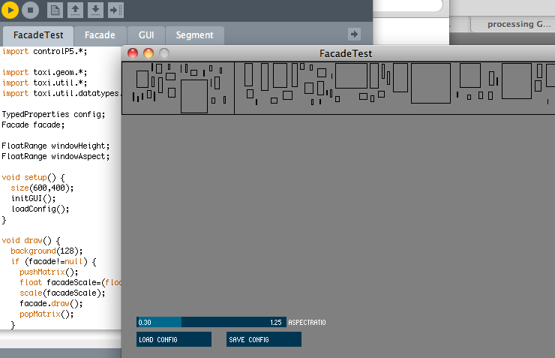Open the Segment tab
The height and width of the screenshot is (358, 555).
click(x=195, y=35)
